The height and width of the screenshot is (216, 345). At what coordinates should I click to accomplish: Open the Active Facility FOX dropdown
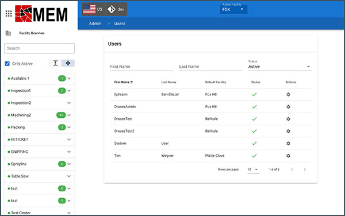[x=233, y=9]
